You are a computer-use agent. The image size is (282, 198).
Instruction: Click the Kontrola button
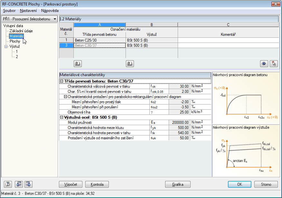[x=97, y=184]
